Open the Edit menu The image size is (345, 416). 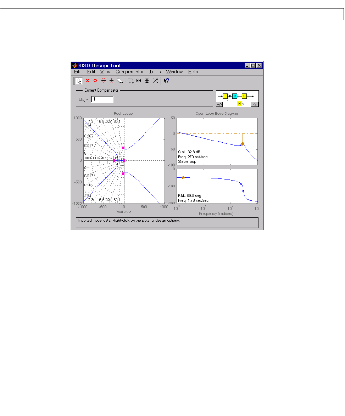(91, 72)
